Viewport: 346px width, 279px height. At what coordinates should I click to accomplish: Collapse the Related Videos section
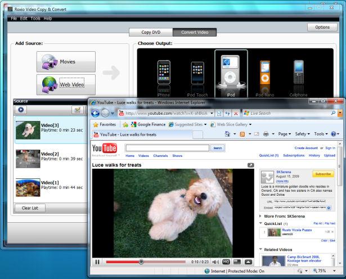tap(261, 249)
